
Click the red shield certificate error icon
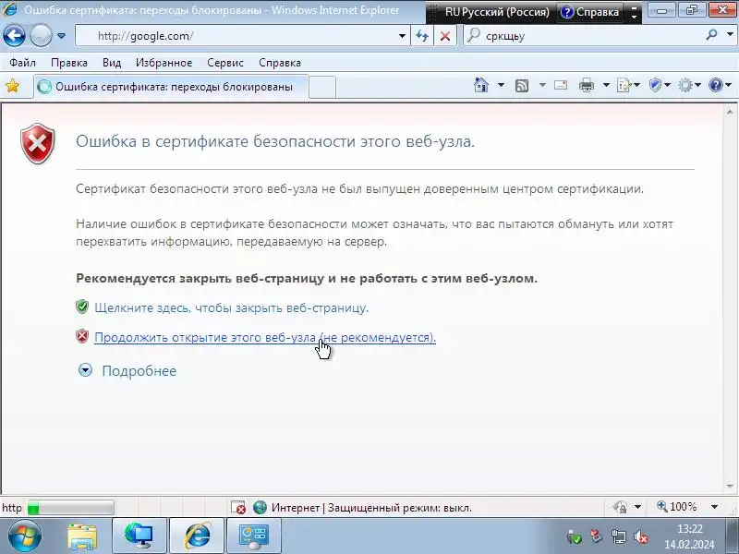point(38,144)
